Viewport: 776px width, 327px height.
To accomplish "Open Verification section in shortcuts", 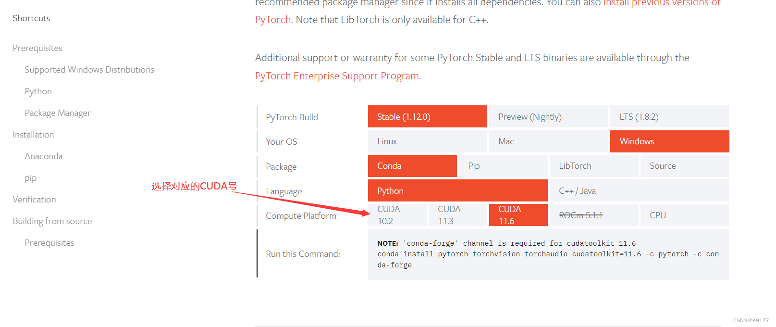I will point(34,200).
